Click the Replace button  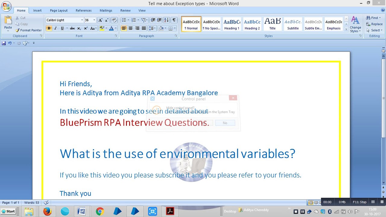click(x=374, y=24)
